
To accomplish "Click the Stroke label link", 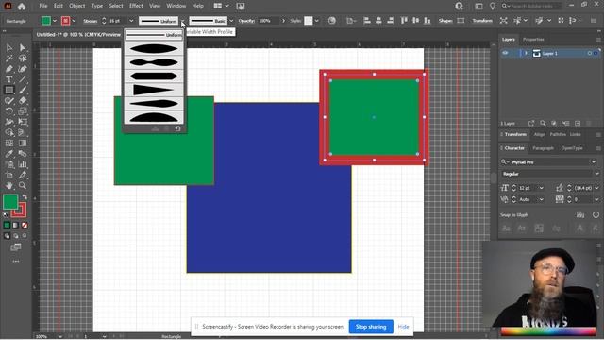I will [x=91, y=21].
